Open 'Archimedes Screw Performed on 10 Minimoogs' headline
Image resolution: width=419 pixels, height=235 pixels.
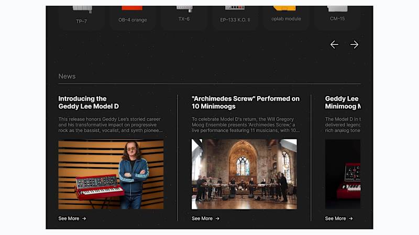tap(246, 102)
